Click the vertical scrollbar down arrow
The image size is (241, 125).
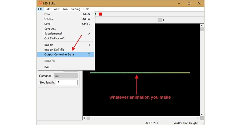click(202, 114)
